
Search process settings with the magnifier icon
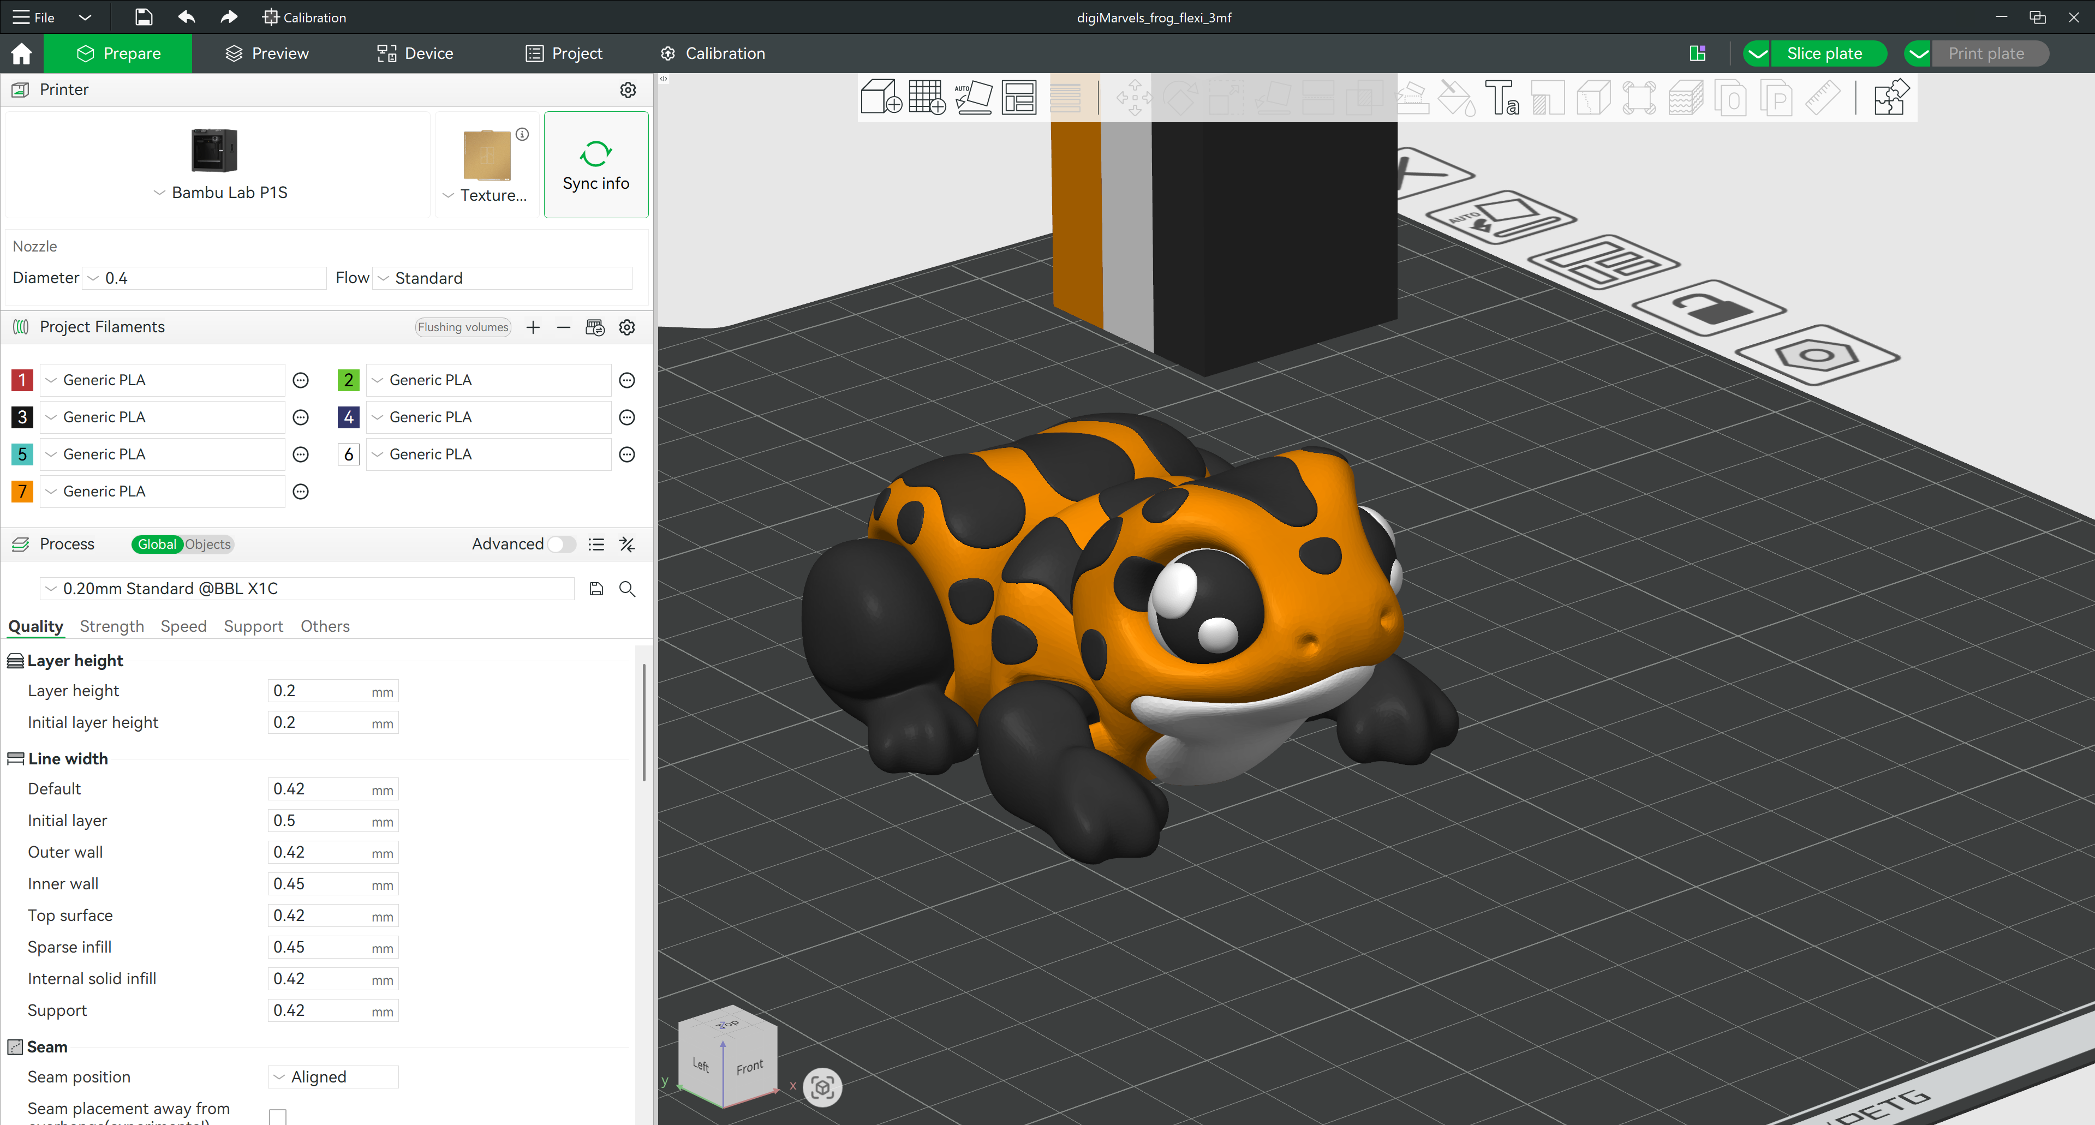(x=627, y=589)
